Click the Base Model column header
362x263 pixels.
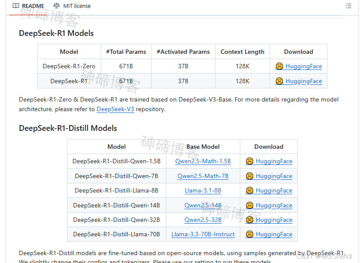(x=203, y=147)
